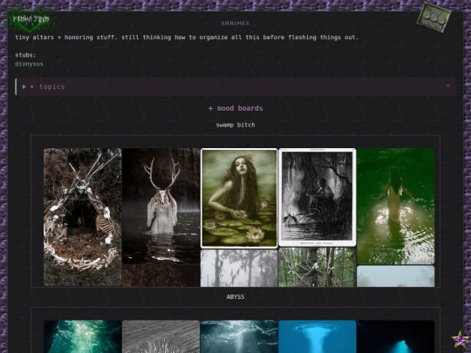This screenshot has width=471, height=353.
Task: Select the swamp bitch board title
Action: 235,125
